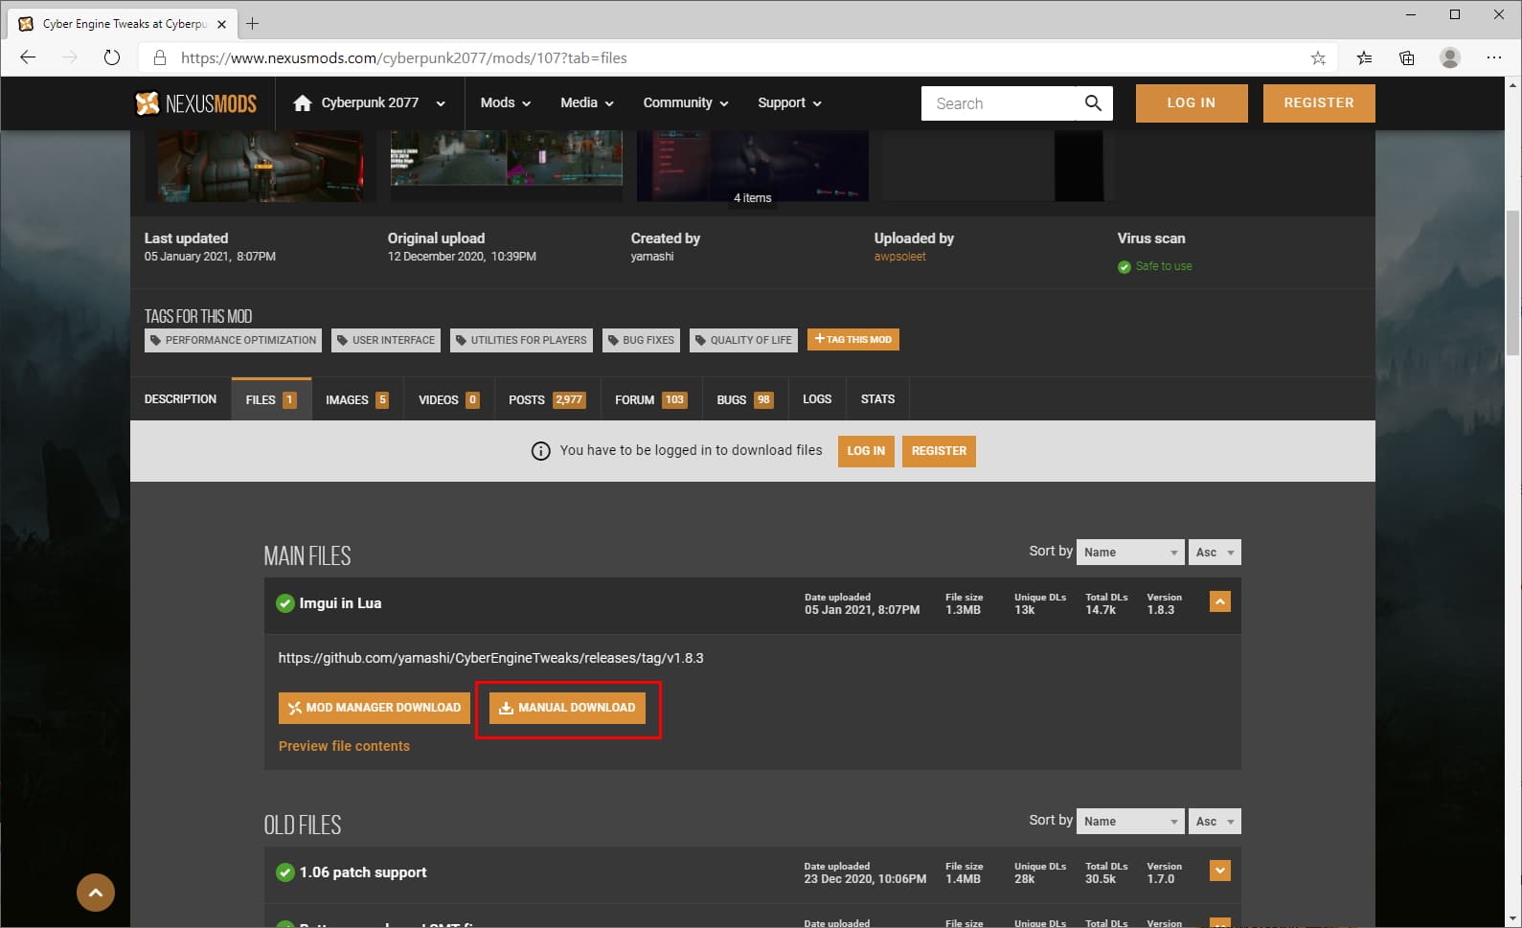Switch to the Posts tab
This screenshot has height=928, width=1522.
tap(545, 400)
